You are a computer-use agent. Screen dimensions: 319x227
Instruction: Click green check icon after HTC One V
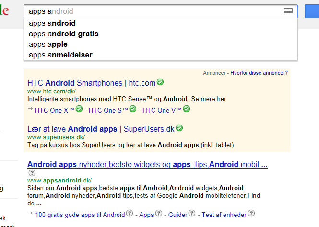187,109
